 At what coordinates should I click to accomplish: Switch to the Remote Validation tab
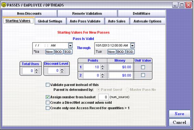coord(87,13)
